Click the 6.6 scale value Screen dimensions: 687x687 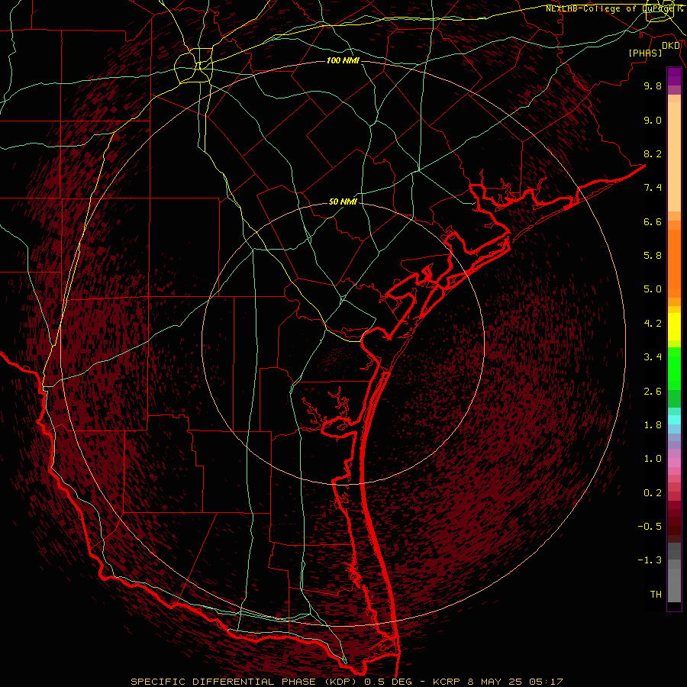click(x=653, y=221)
